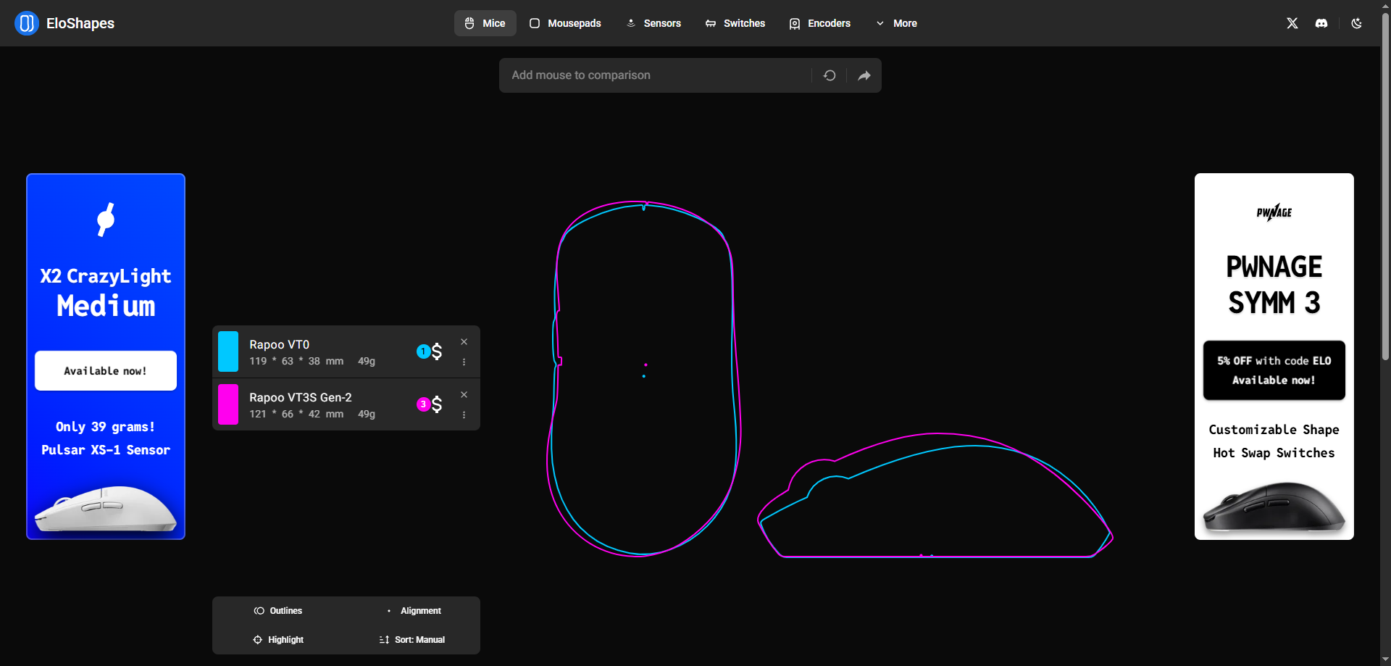
Task: Click the magenta color swatch for Rapoo VT3S Gen-2
Action: click(x=228, y=404)
